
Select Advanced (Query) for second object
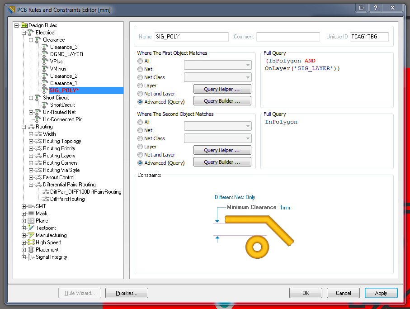pos(140,163)
